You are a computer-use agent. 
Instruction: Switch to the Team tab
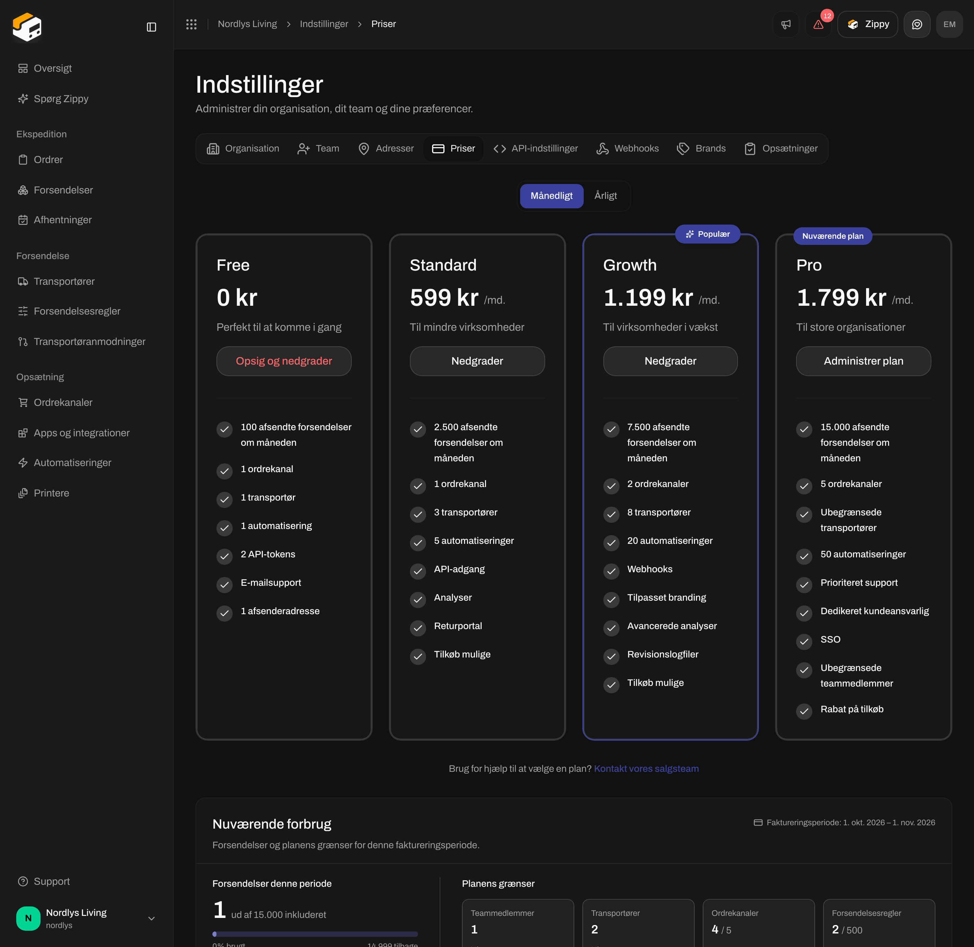(x=318, y=149)
